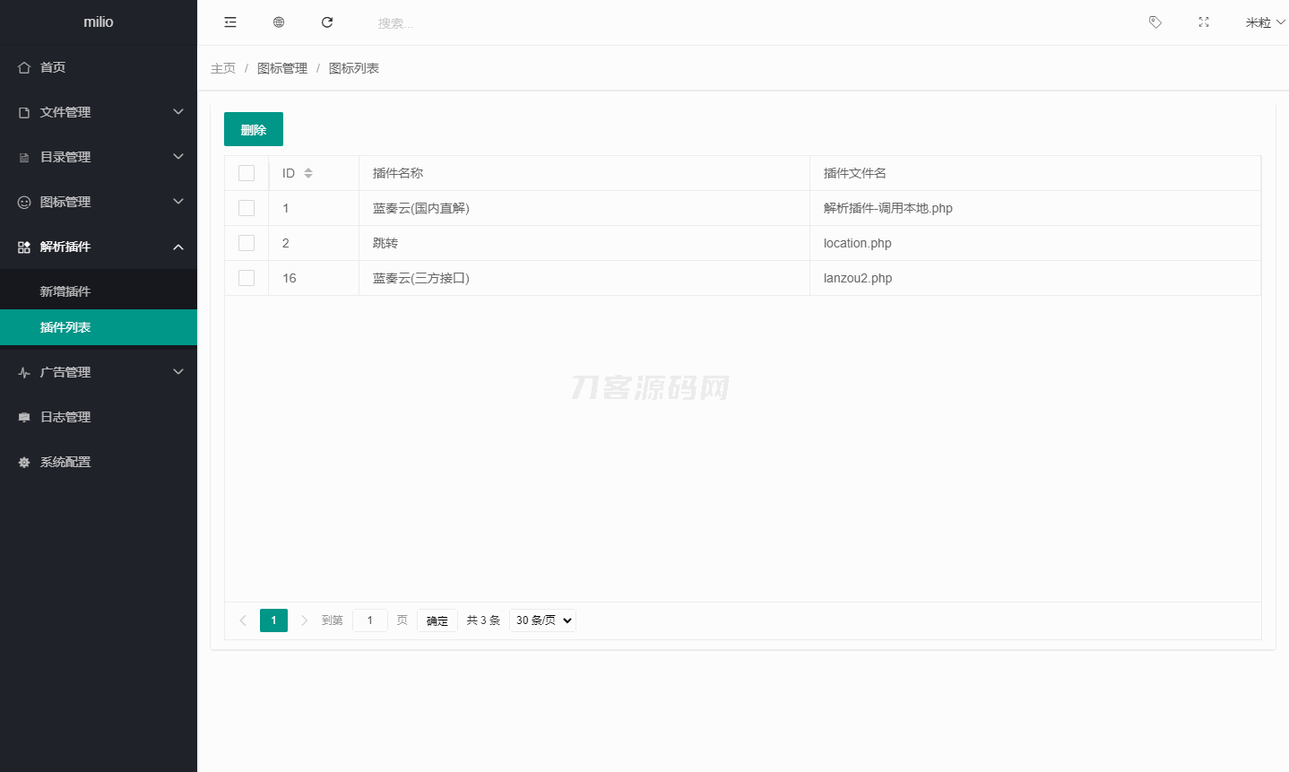Click the green 删除 button

[254, 129]
